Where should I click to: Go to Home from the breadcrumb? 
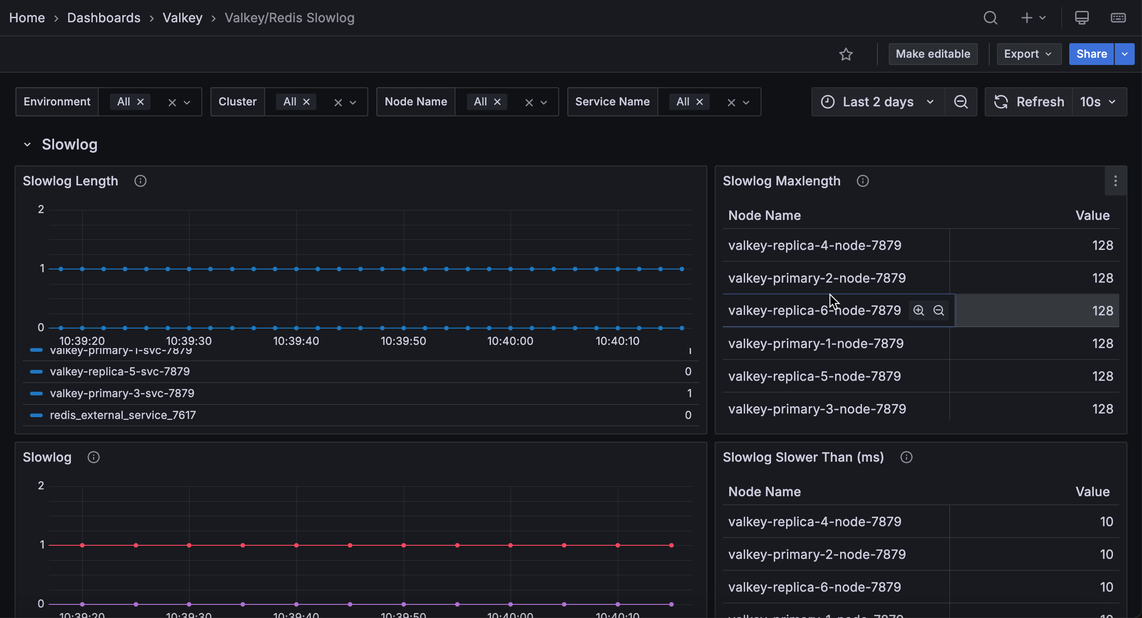pyautogui.click(x=27, y=18)
